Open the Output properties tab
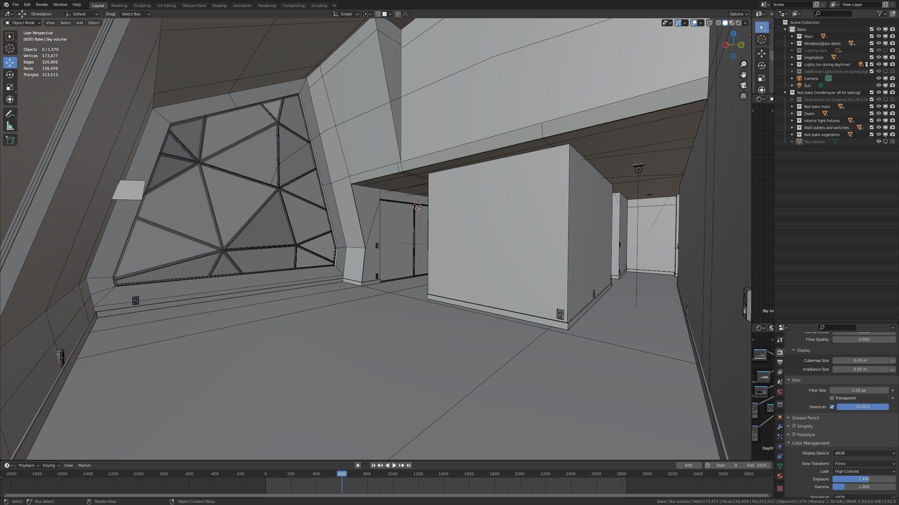Image resolution: width=899 pixels, height=505 pixels. [x=780, y=362]
